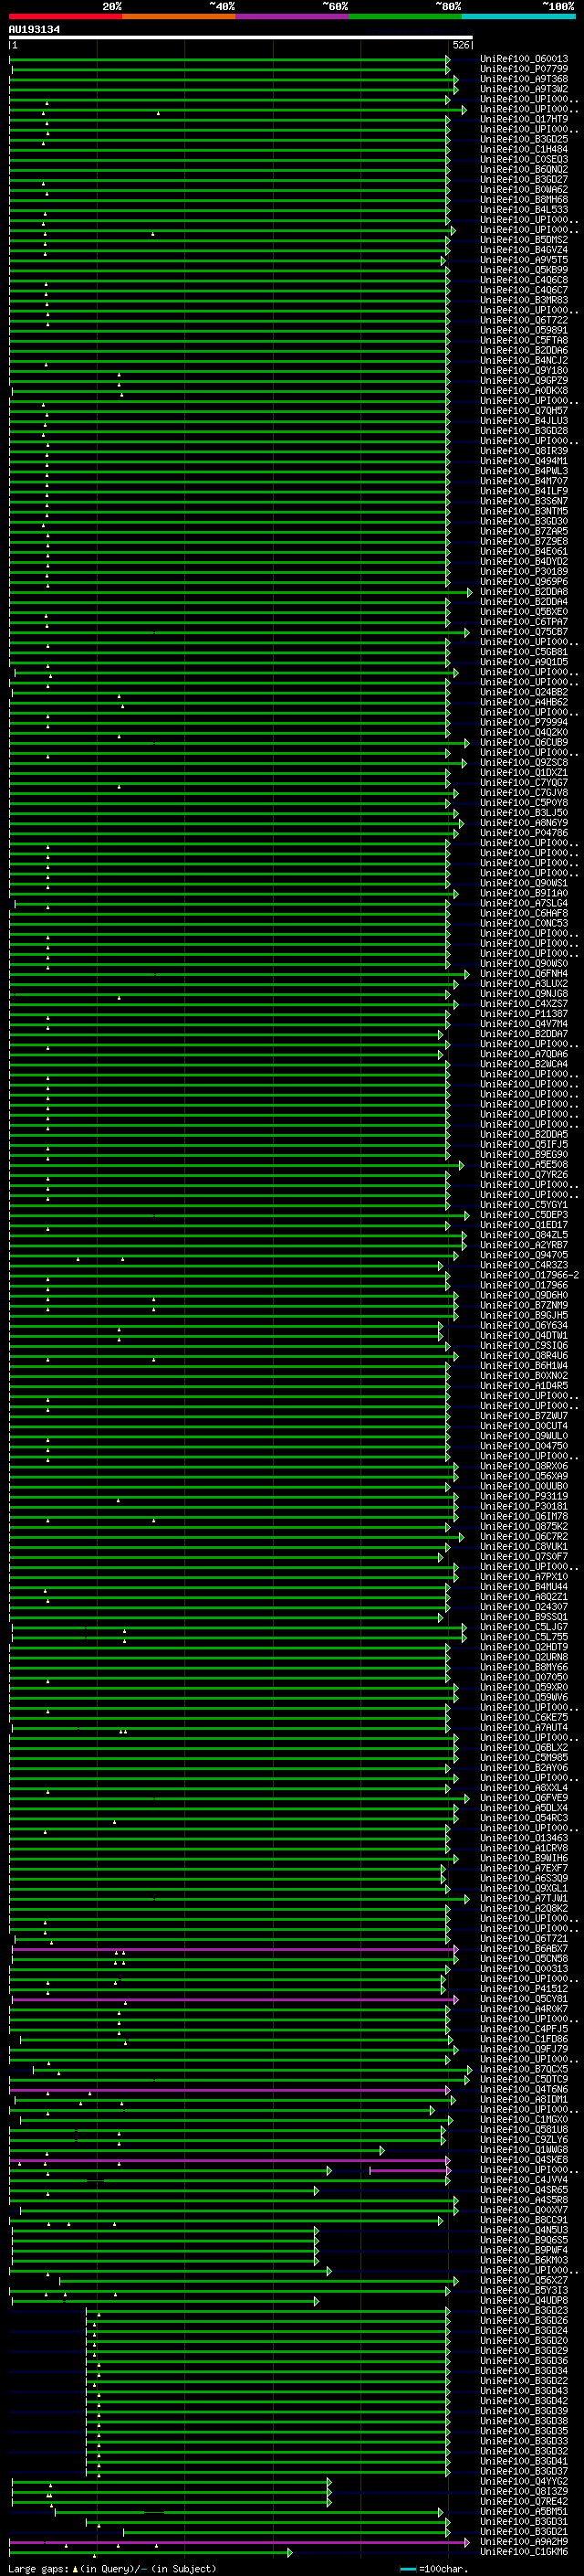The image size is (584, 2576).
Task: Select the UniRef100_P93119 hit label
Action: [524, 1497]
